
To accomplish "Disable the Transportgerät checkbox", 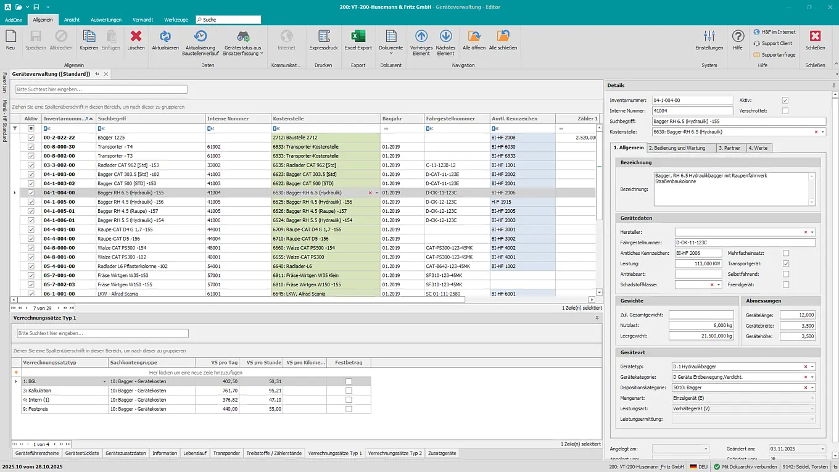I will tap(786, 263).
